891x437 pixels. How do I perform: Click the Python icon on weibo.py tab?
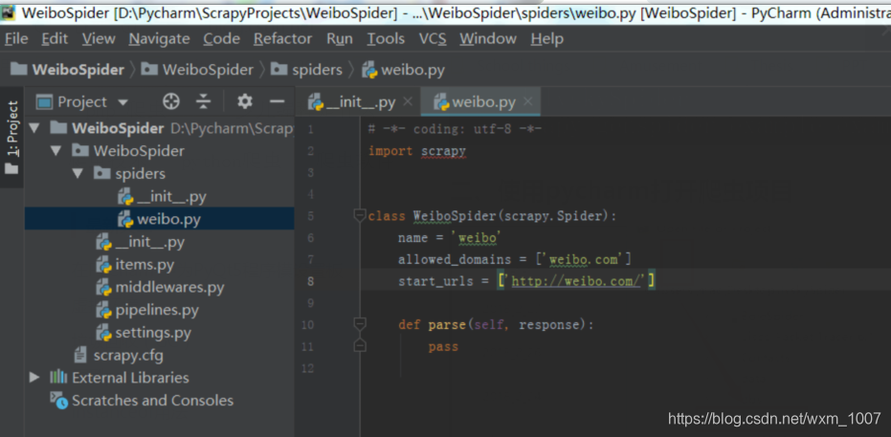[x=441, y=102]
